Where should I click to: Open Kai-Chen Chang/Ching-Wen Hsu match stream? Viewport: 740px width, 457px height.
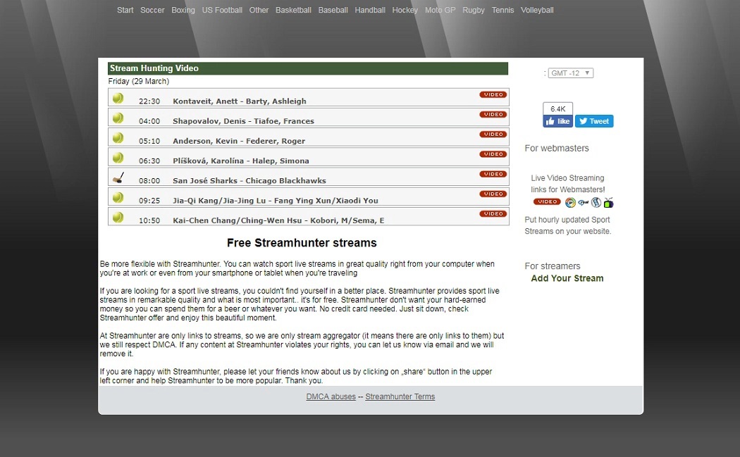click(x=278, y=220)
